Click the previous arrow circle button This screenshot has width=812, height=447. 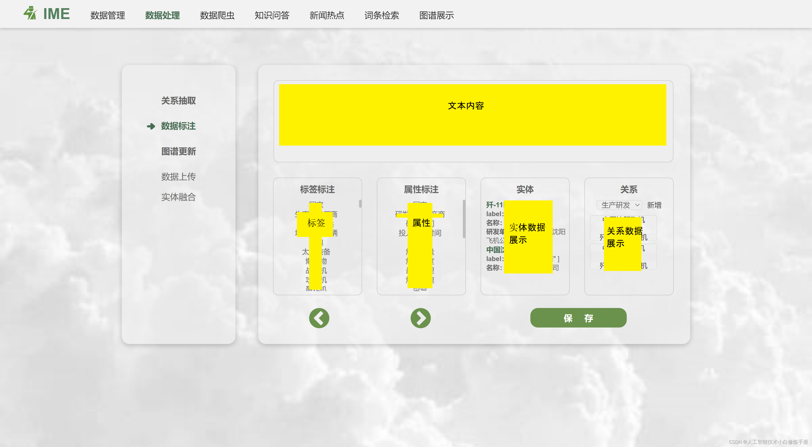pyautogui.click(x=319, y=318)
